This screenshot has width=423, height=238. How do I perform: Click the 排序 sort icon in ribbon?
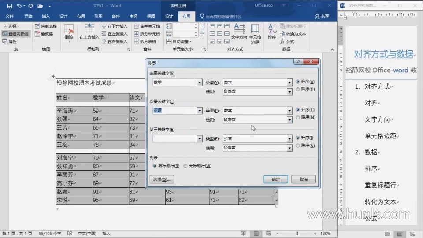click(272, 31)
